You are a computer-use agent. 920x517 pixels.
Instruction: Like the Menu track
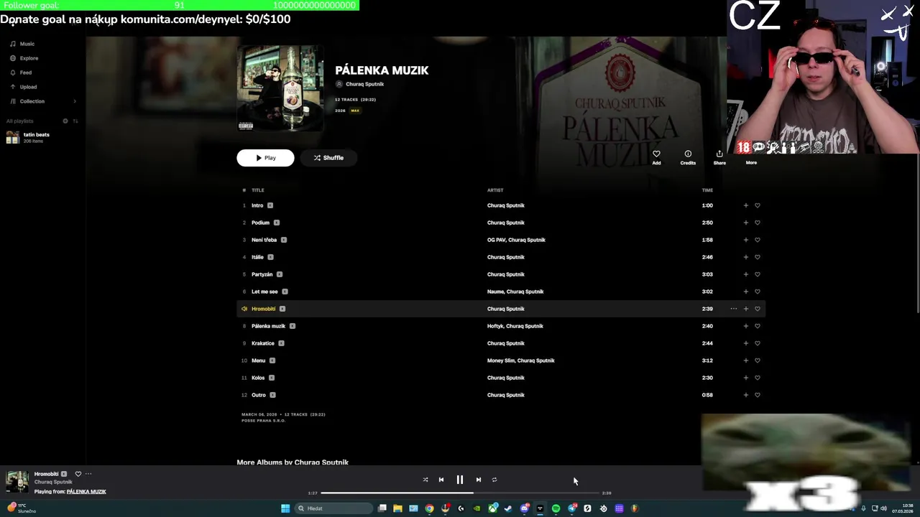(x=758, y=360)
